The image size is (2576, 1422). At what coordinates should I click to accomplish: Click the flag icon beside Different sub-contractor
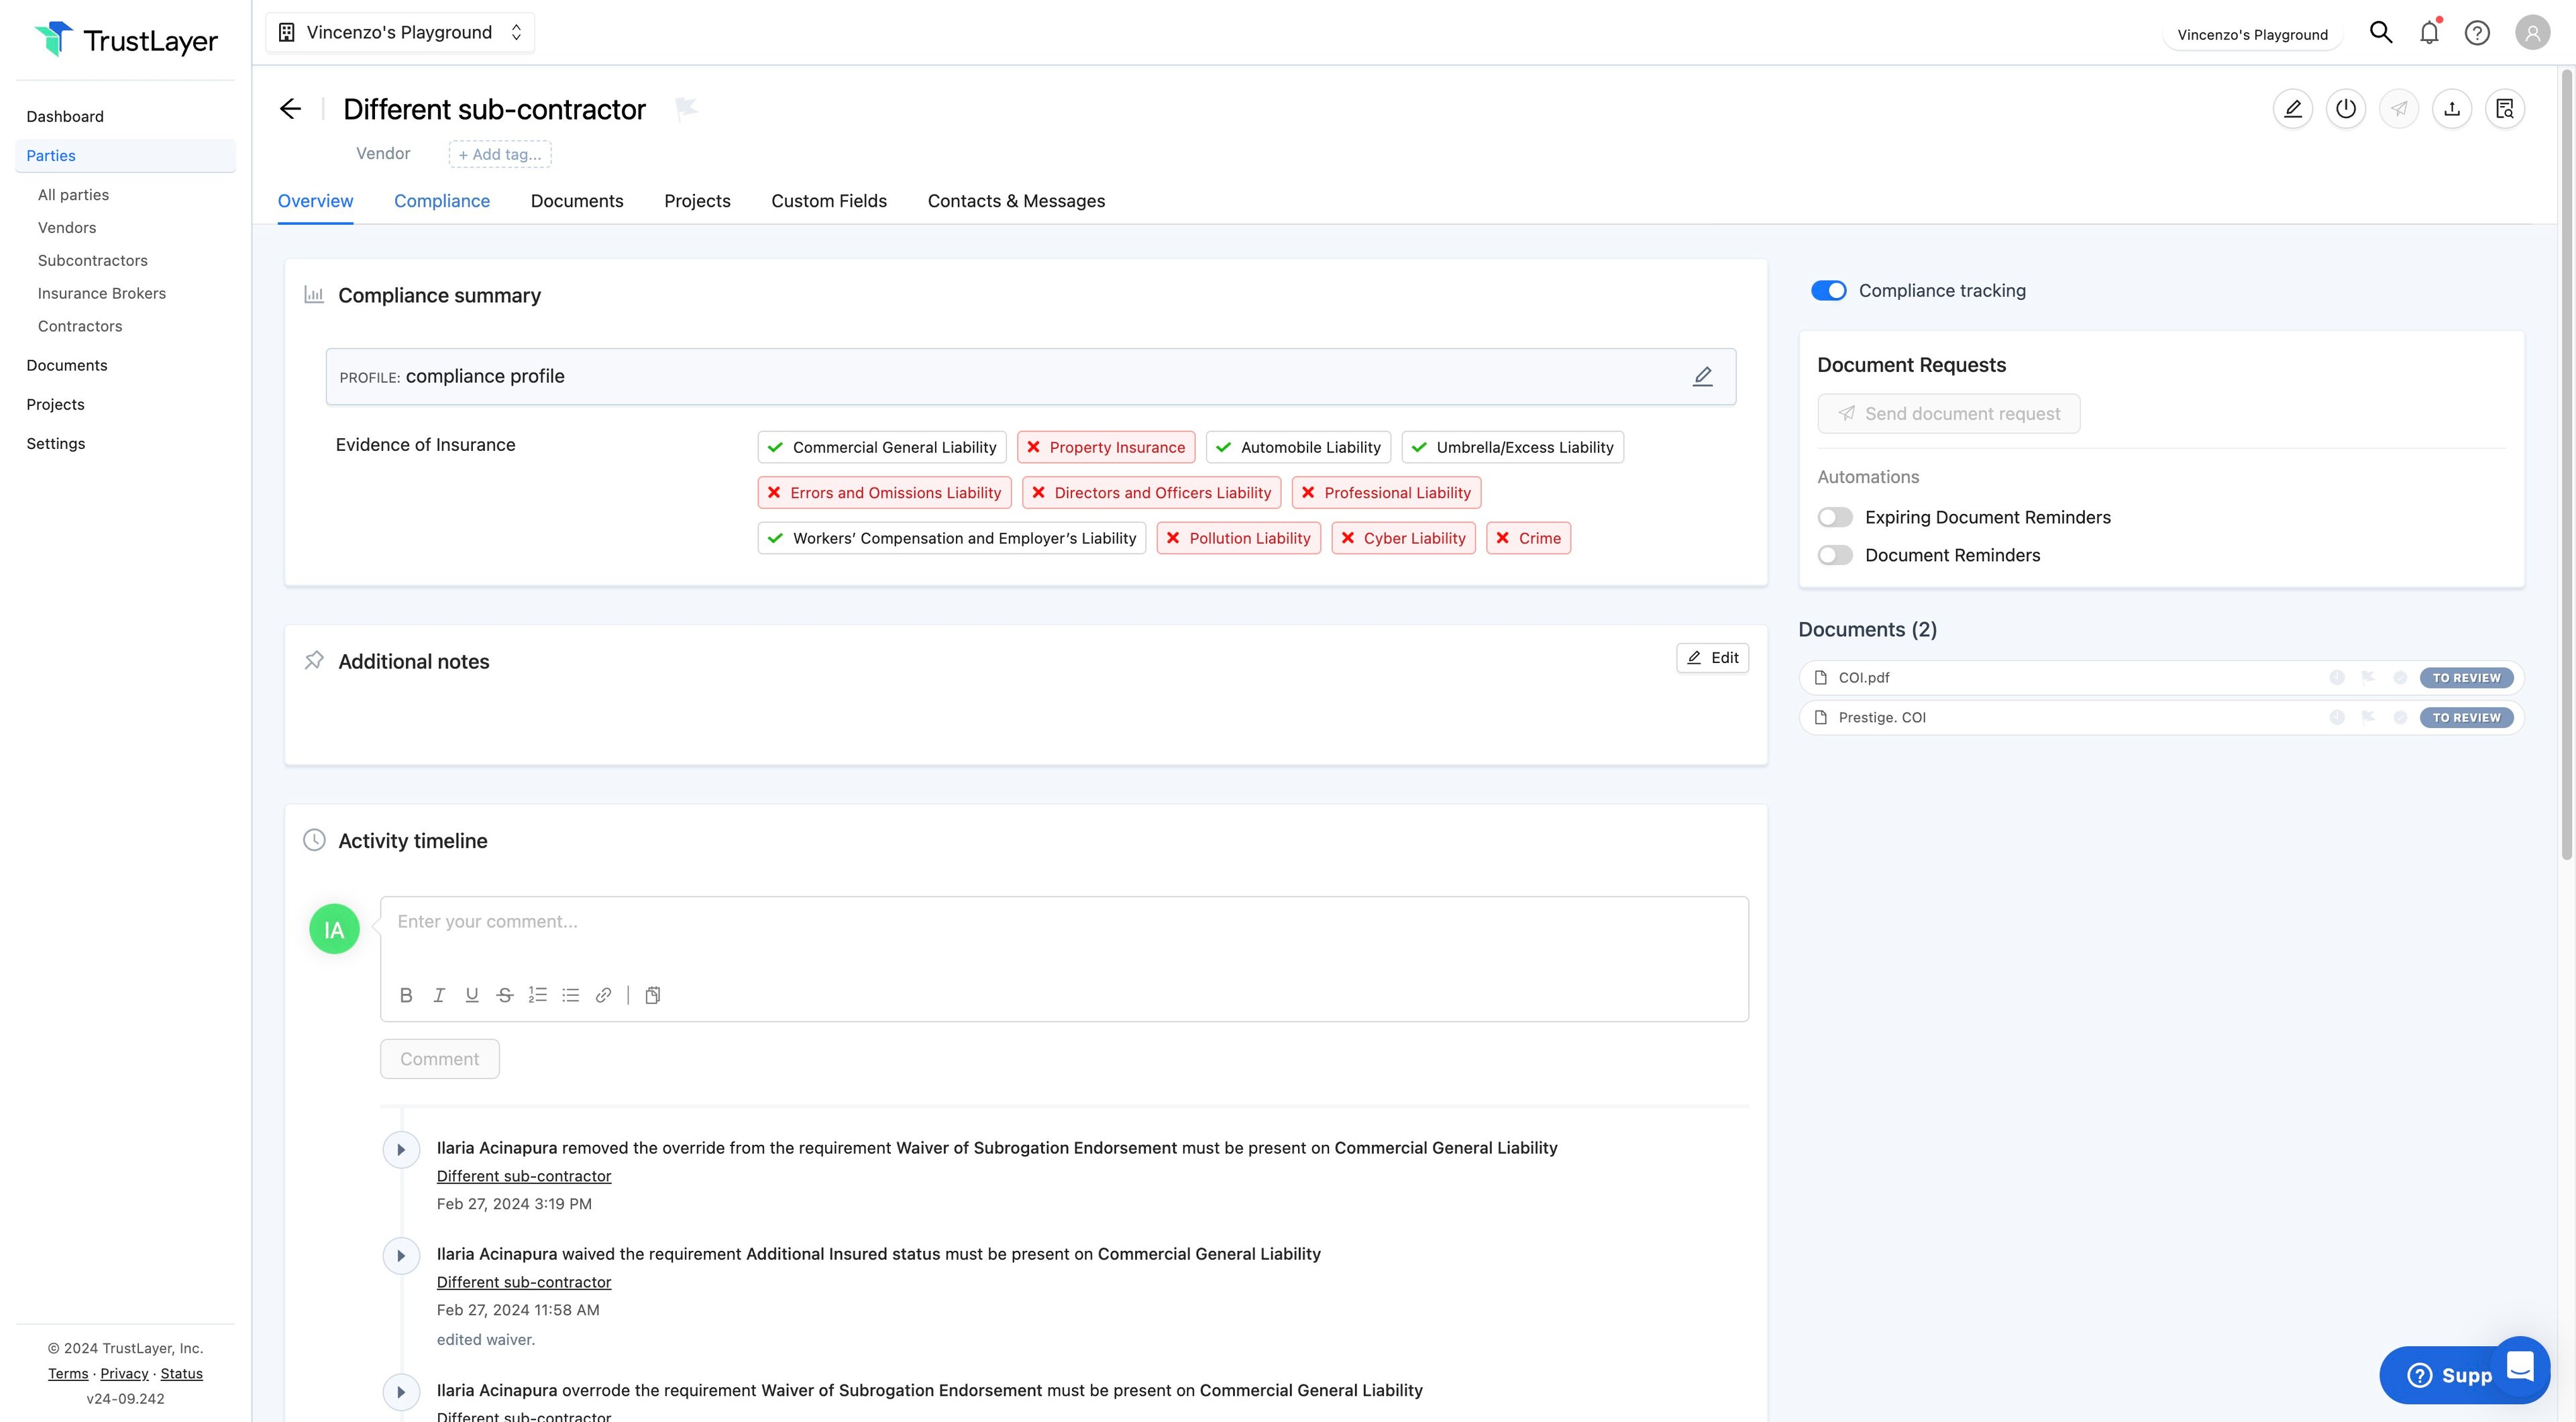click(686, 108)
